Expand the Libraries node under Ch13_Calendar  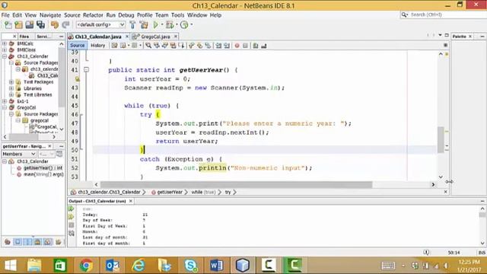[11, 88]
